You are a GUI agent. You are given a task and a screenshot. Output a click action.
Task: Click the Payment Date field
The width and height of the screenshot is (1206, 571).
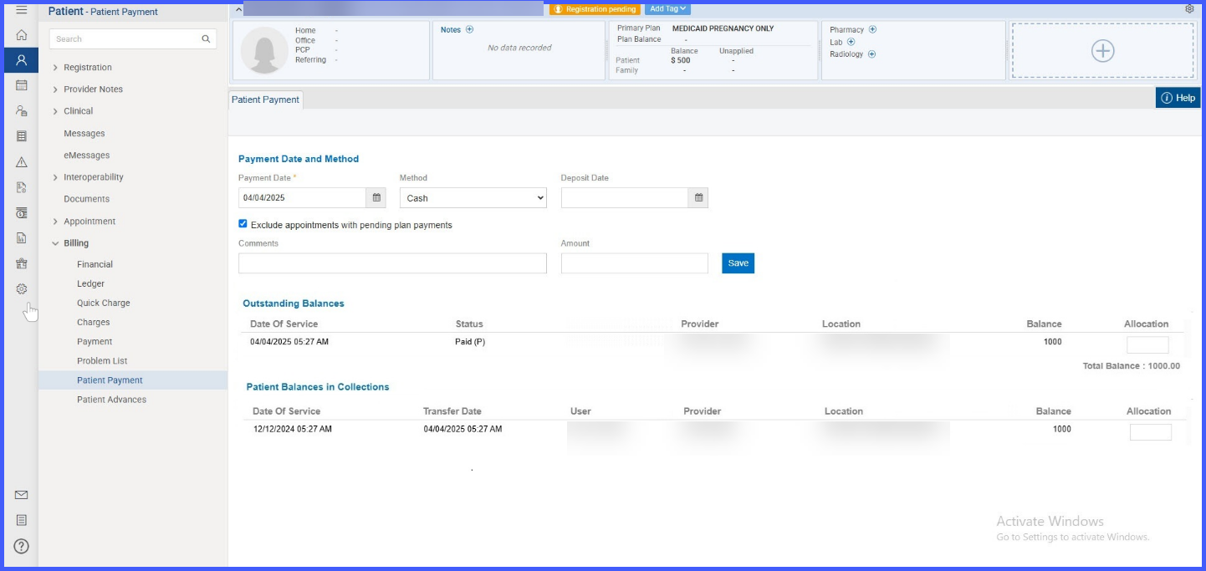click(x=303, y=198)
